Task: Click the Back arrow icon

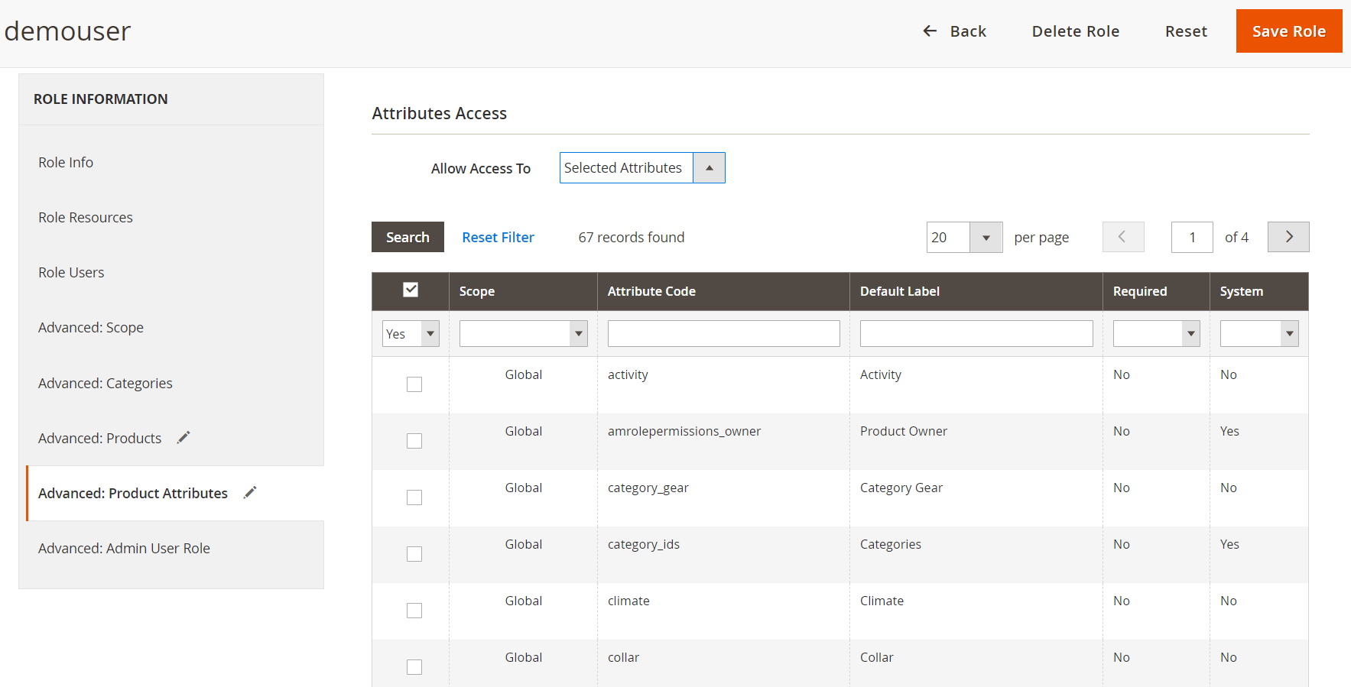Action: pyautogui.click(x=930, y=31)
